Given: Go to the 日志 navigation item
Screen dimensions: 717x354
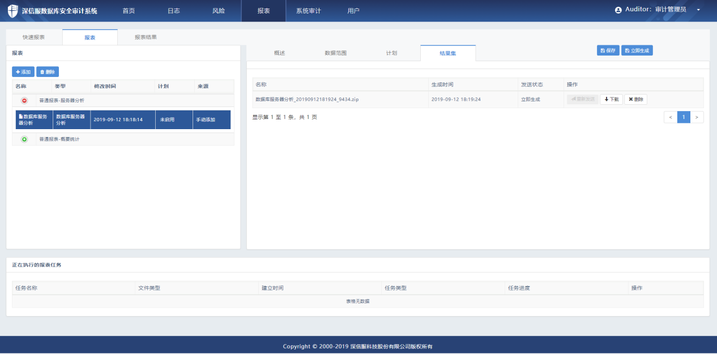Looking at the screenshot, I should [174, 11].
